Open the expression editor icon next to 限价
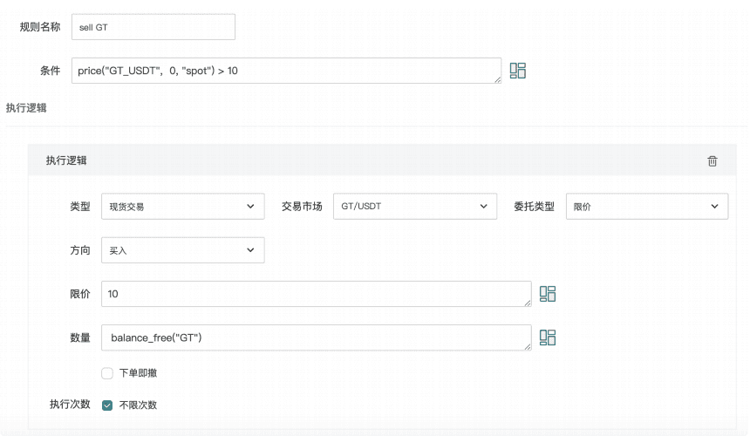Viewport: 750px width, 436px height. (547, 294)
